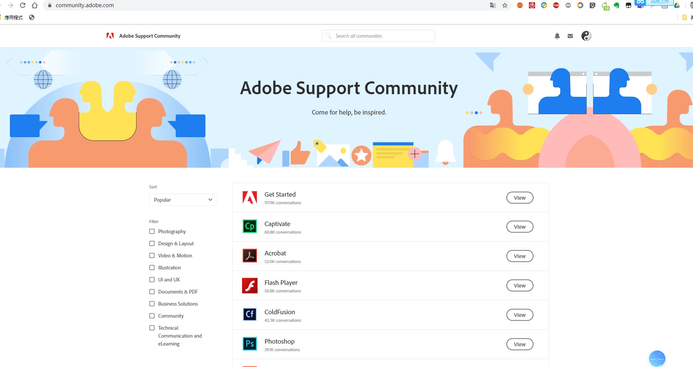Check the Illustration filter
Image resolution: width=693 pixels, height=367 pixels.
pyautogui.click(x=152, y=268)
